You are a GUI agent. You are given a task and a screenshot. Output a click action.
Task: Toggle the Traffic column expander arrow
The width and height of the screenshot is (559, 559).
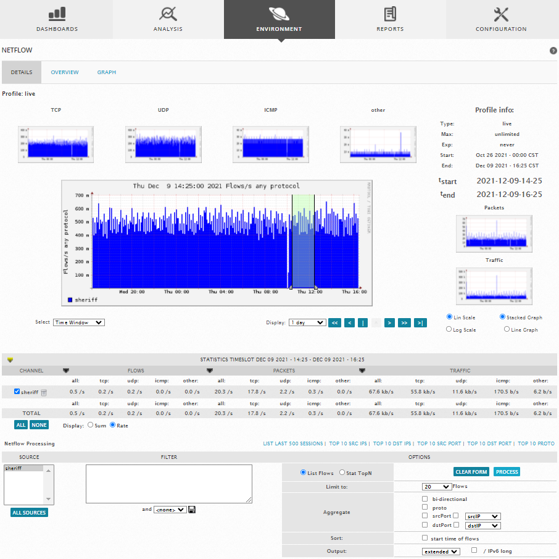(362, 371)
